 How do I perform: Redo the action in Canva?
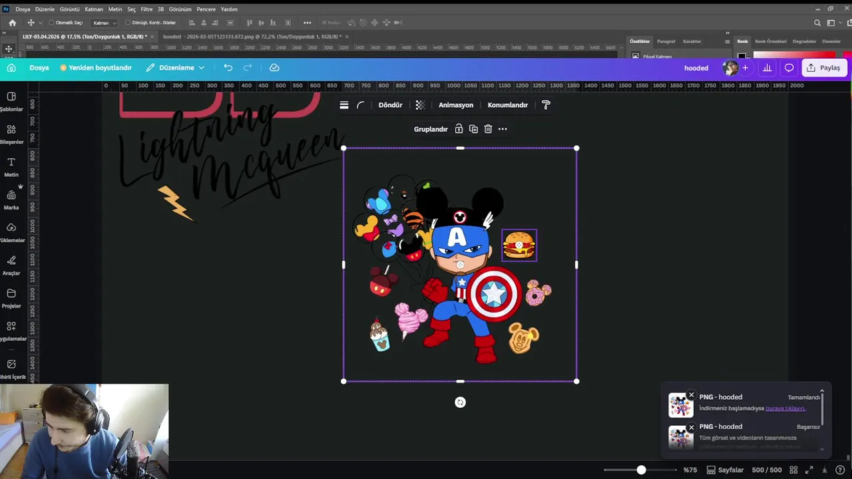coord(248,68)
